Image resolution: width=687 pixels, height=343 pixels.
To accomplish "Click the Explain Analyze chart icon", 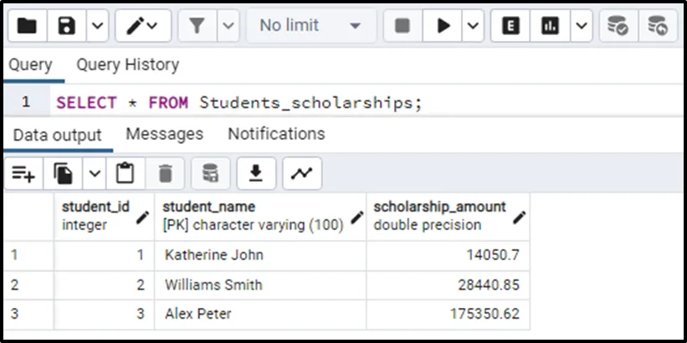I will point(551,26).
